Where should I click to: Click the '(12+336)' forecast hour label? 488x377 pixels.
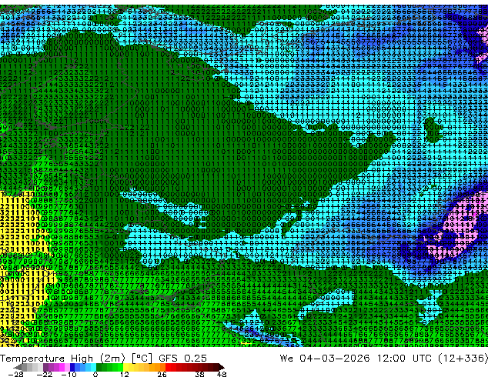coord(463,359)
